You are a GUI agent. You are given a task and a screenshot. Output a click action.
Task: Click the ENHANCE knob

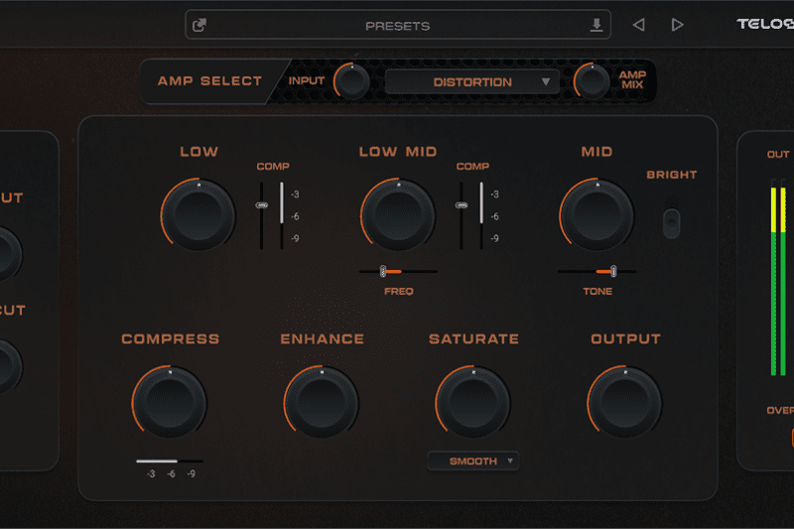click(321, 402)
